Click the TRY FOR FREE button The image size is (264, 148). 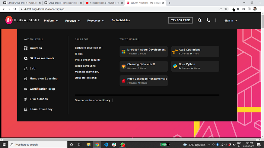[180, 20]
